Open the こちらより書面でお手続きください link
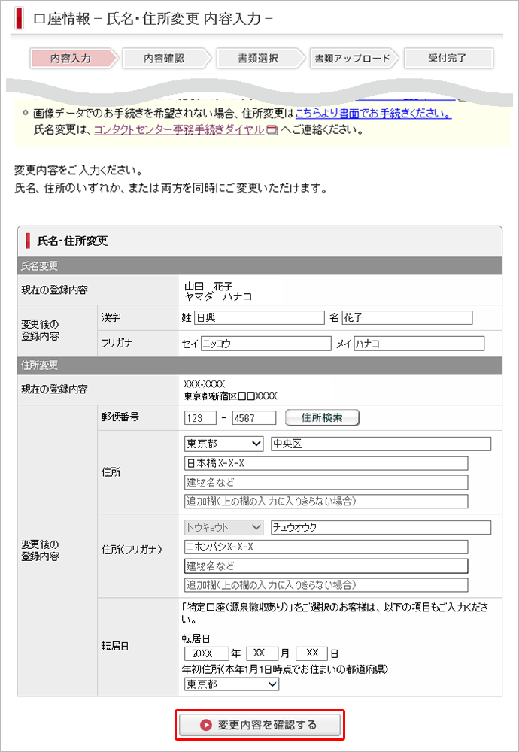Viewport: 519px width, 752px height. tap(373, 114)
